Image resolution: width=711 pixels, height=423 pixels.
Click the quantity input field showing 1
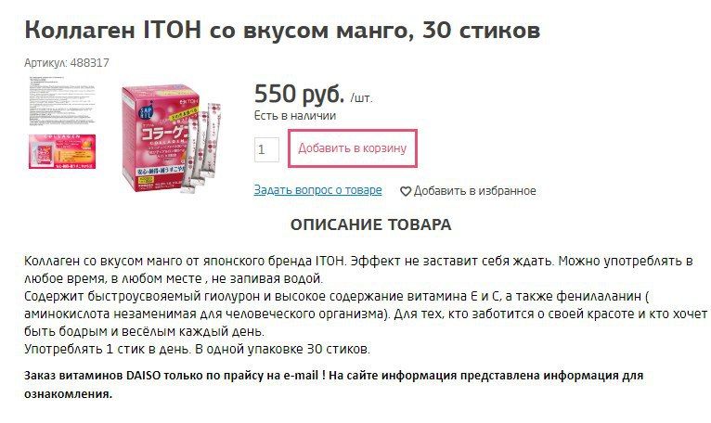(x=266, y=149)
